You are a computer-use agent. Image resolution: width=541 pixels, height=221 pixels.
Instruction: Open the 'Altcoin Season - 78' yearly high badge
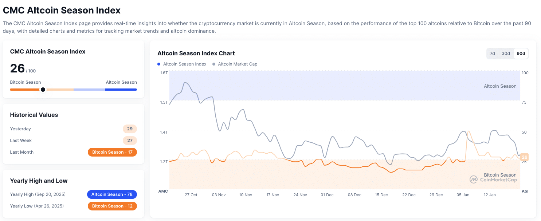pyautogui.click(x=112, y=194)
